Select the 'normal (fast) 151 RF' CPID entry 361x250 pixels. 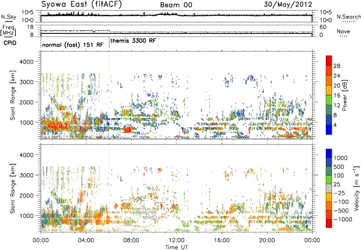pos(73,45)
